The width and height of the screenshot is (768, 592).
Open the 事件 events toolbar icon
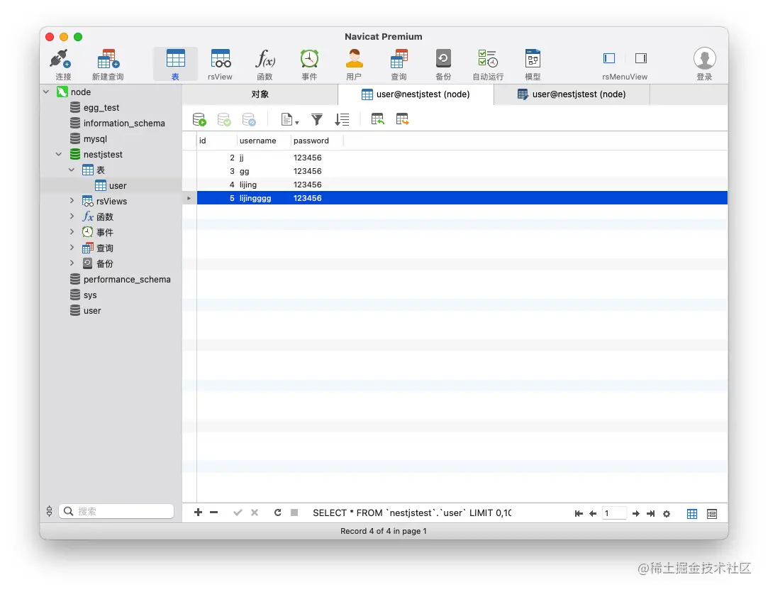coord(309,65)
